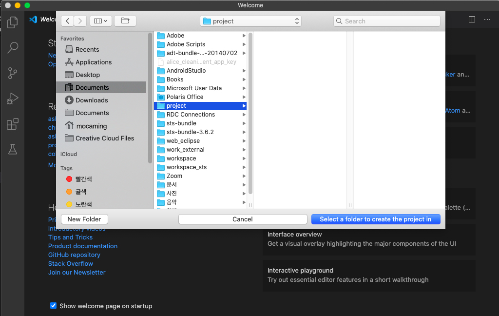Open the workspace_sts folder
Screen dimensions: 499x316
pyautogui.click(x=200, y=167)
